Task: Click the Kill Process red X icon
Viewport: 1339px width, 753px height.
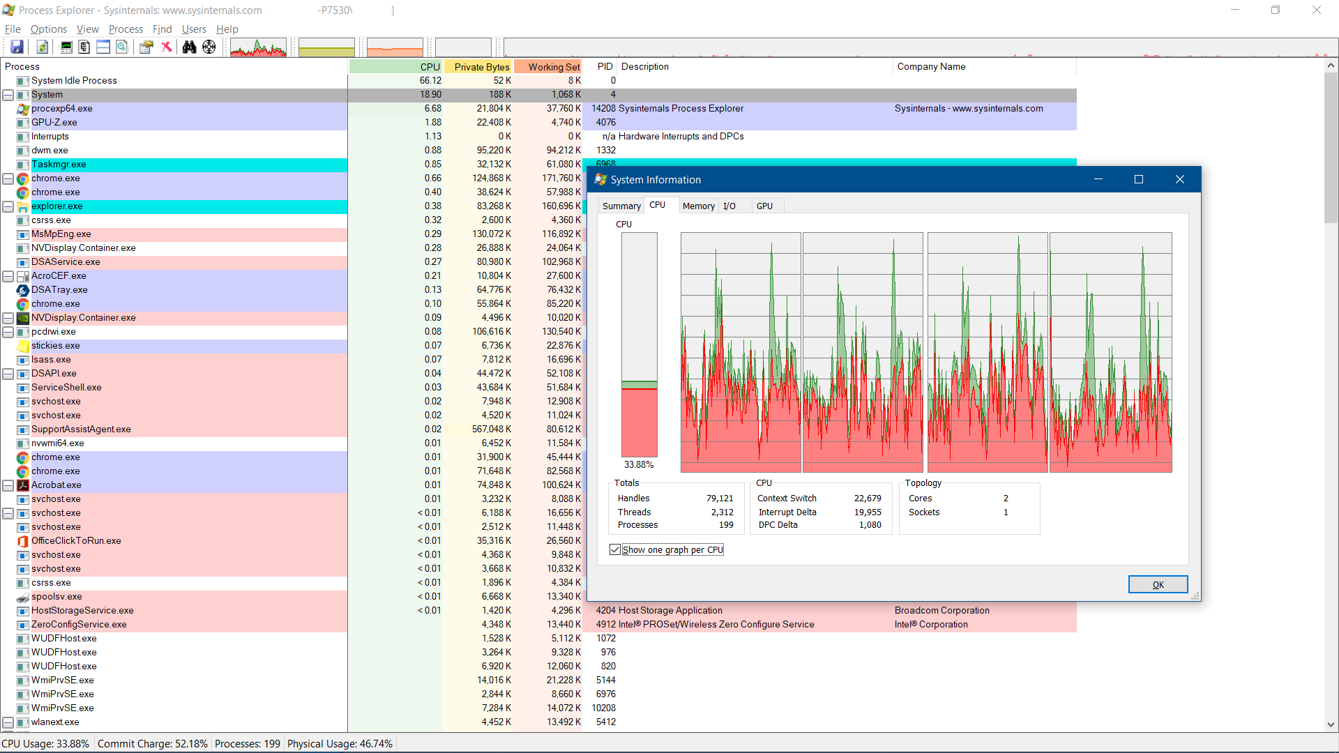Action: [167, 47]
